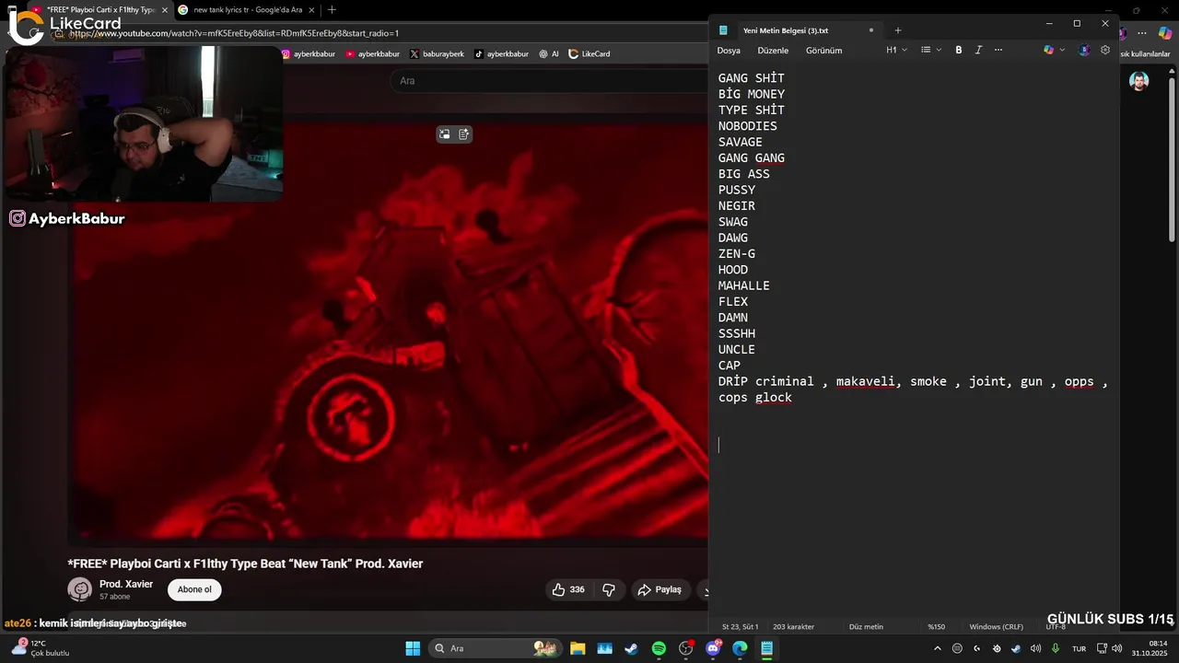The image size is (1179, 663).
Task: Toggle italic formatting in Notepad
Action: tap(978, 50)
